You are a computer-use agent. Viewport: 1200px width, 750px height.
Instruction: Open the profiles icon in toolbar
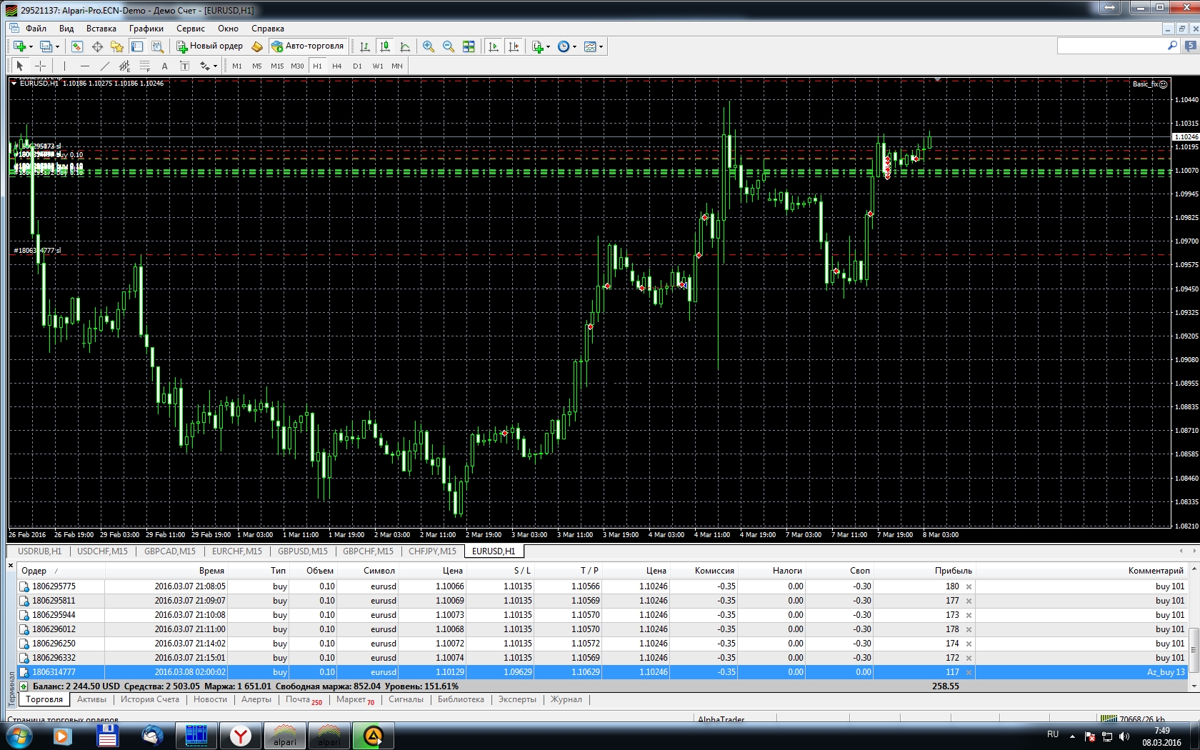pyautogui.click(x=46, y=46)
